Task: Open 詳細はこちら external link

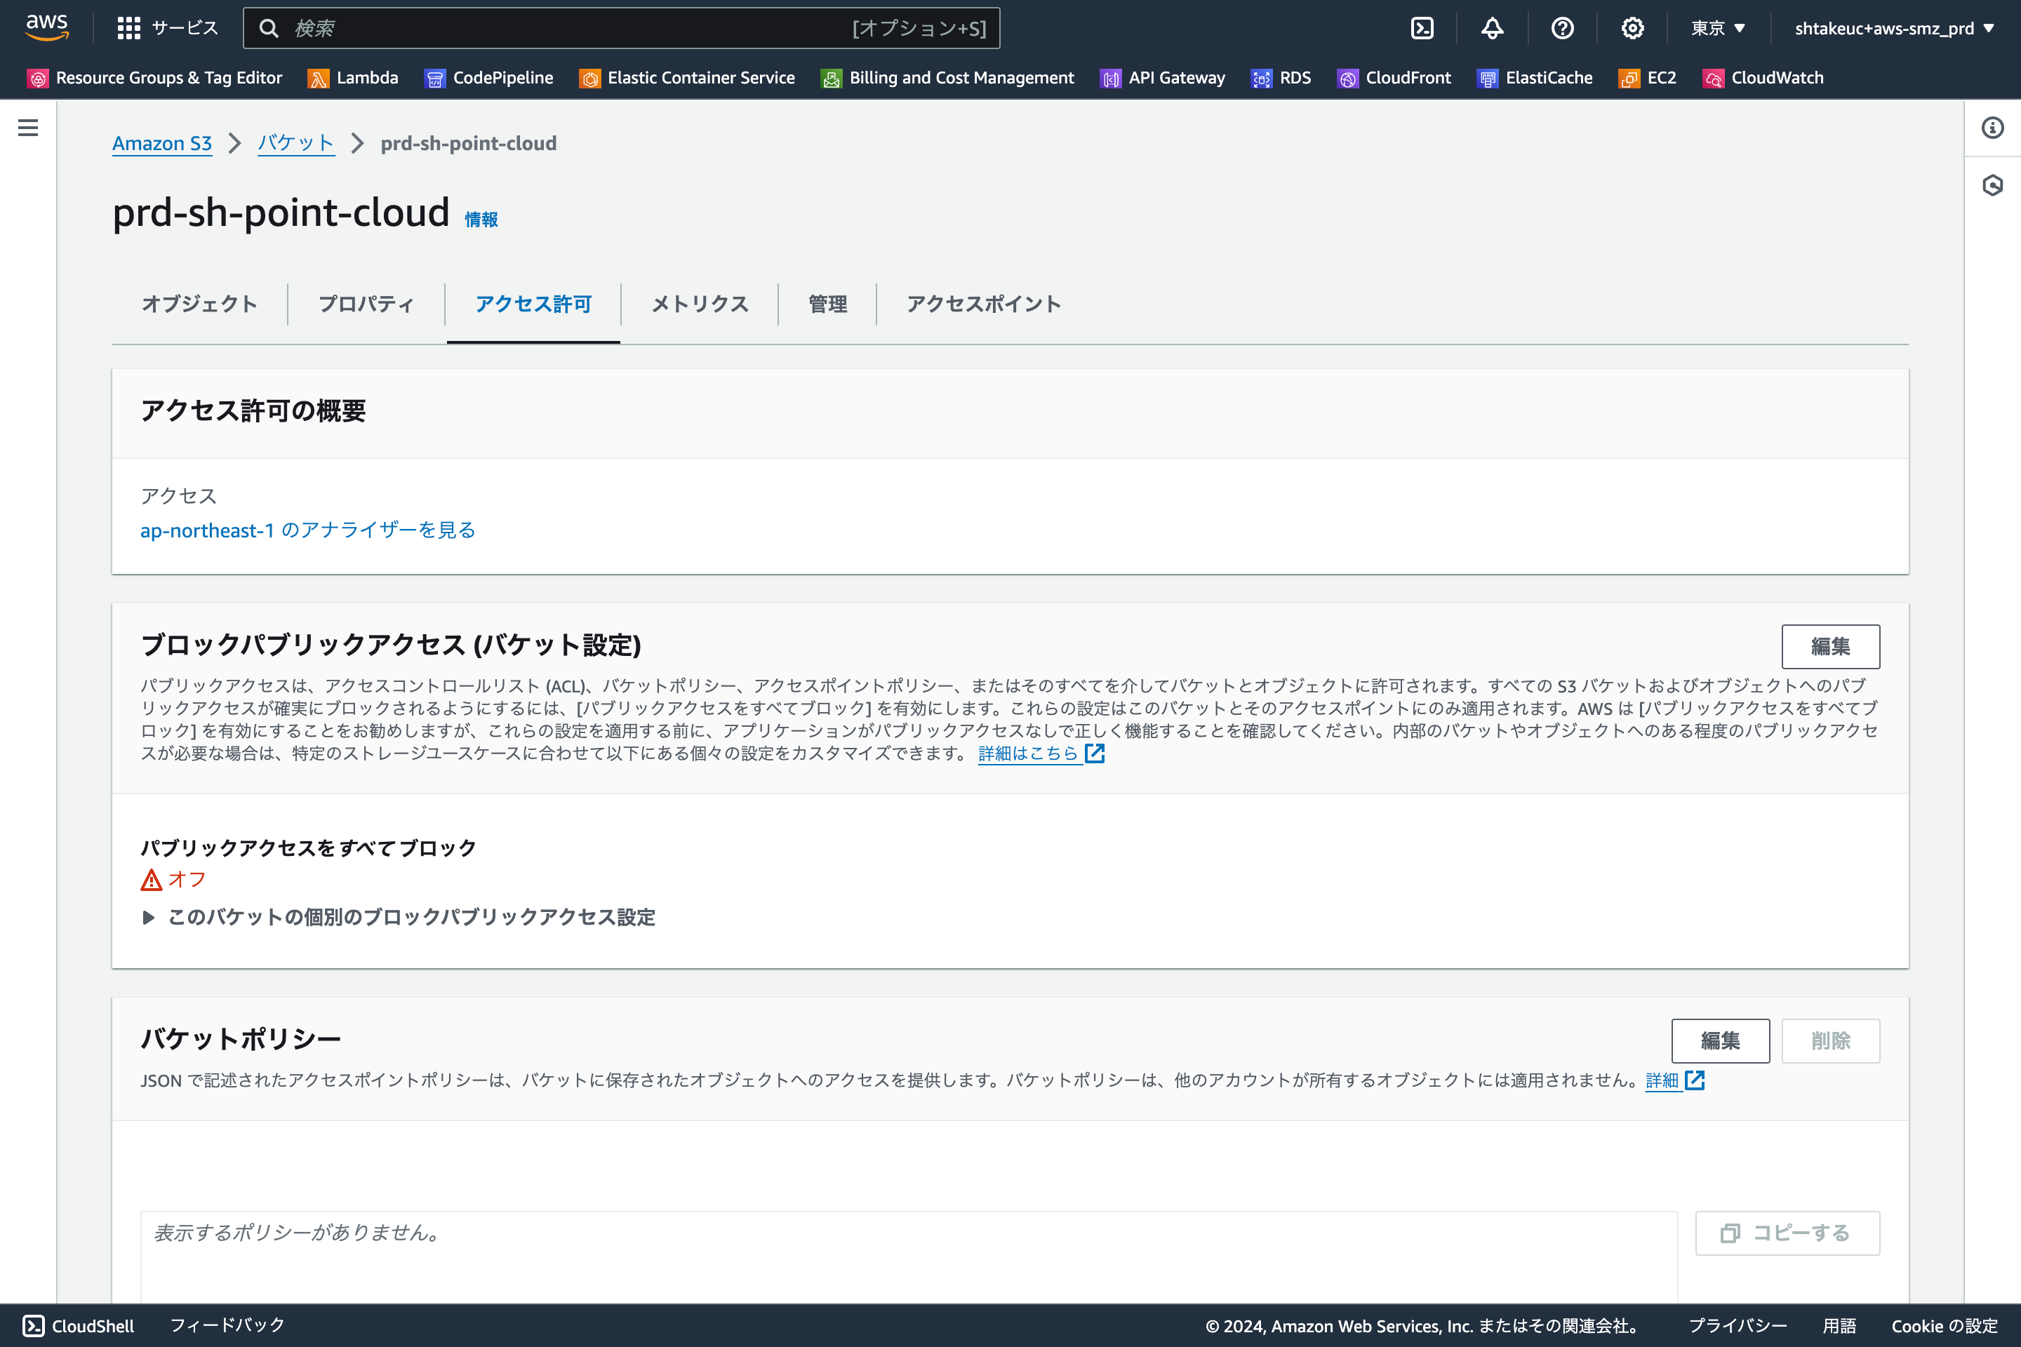Action: [1041, 753]
